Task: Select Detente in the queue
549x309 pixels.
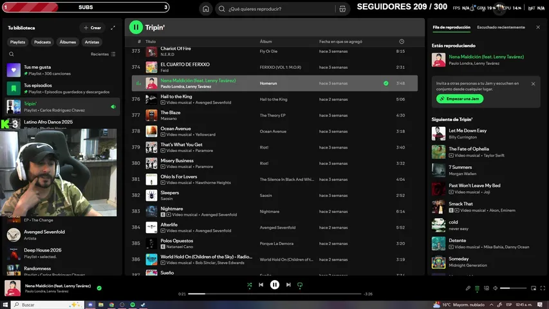Action: pos(486,243)
